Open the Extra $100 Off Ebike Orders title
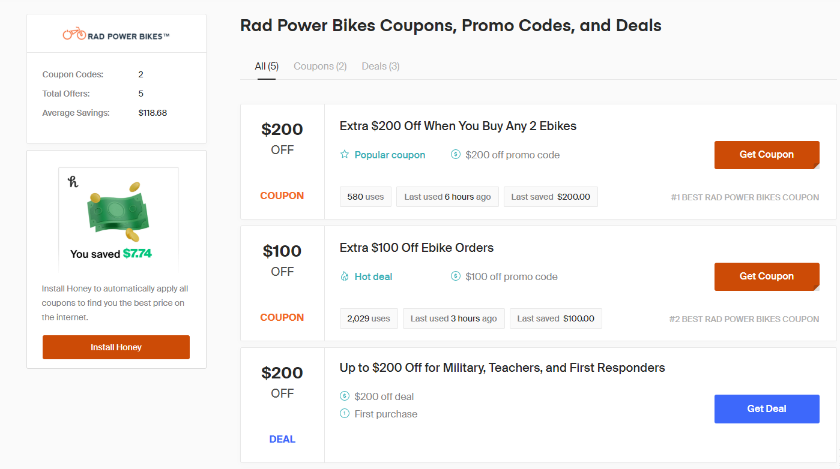 (x=416, y=248)
